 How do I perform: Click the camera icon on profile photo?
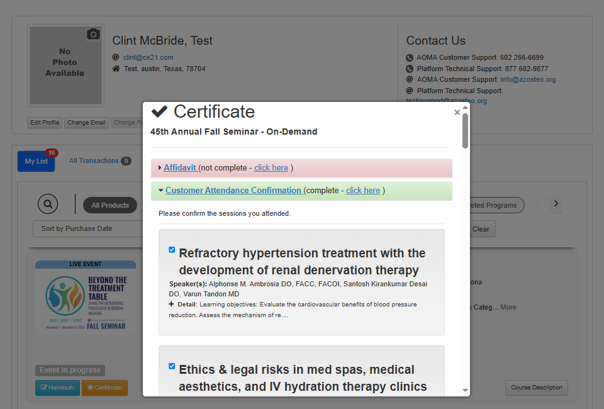pos(93,35)
